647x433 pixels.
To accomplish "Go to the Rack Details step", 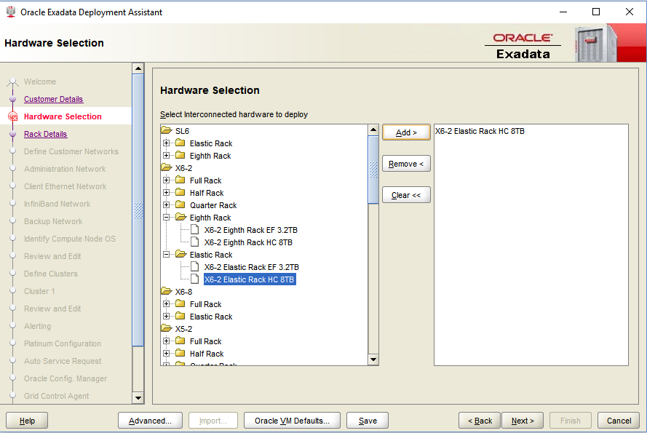I will point(45,134).
